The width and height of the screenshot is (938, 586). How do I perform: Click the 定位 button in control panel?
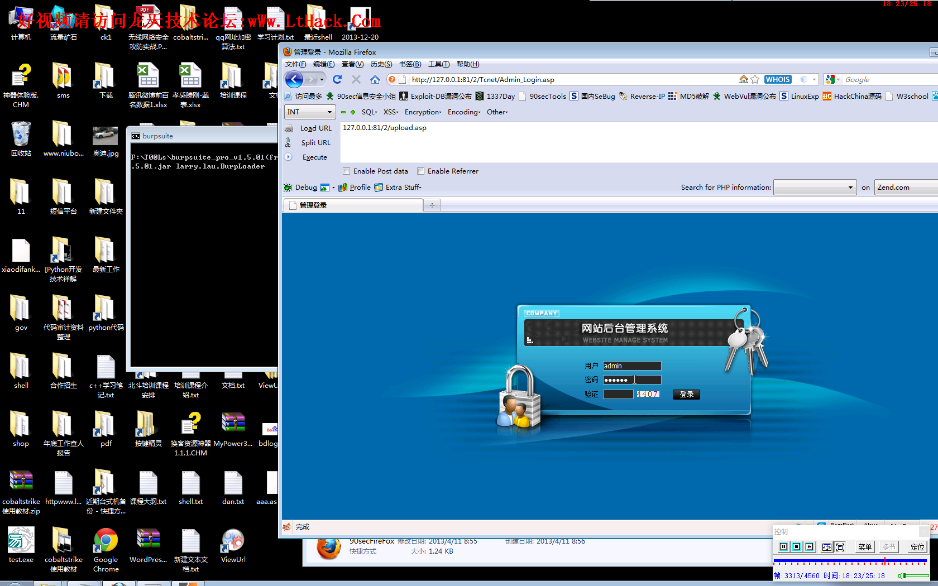917,547
